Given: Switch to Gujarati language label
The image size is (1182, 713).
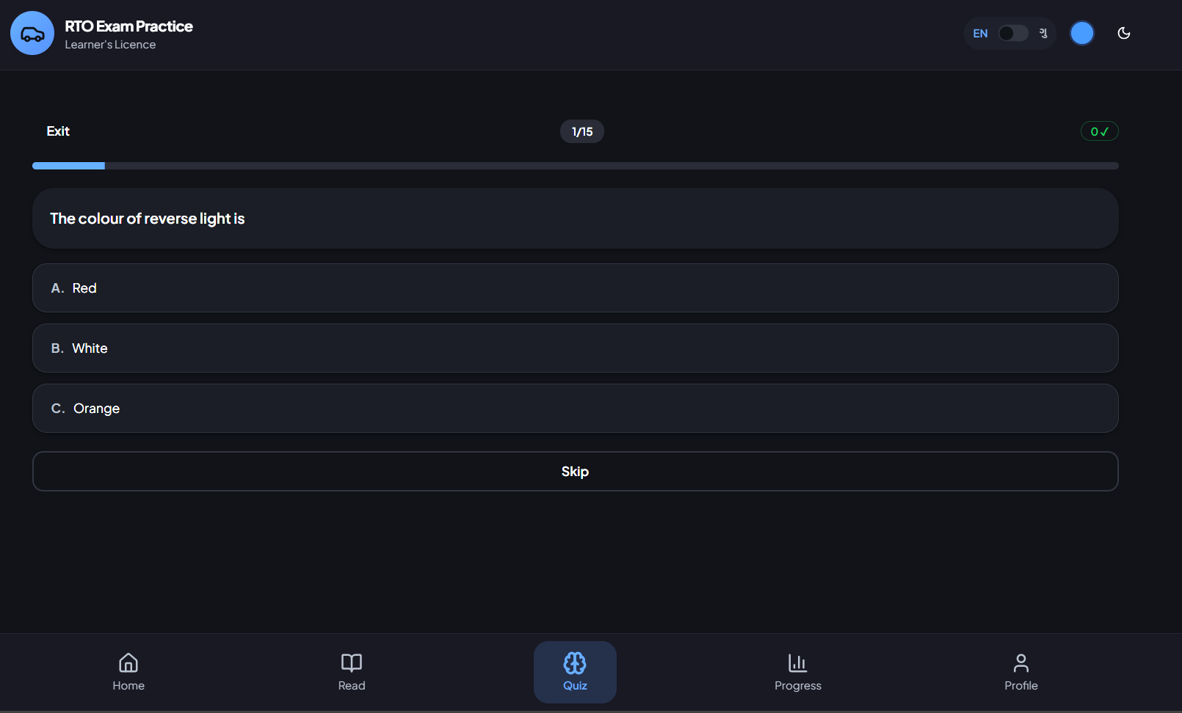Looking at the screenshot, I should pos(1043,33).
